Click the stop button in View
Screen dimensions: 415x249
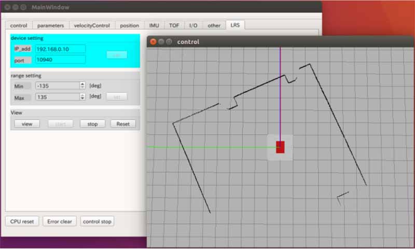(x=92, y=124)
